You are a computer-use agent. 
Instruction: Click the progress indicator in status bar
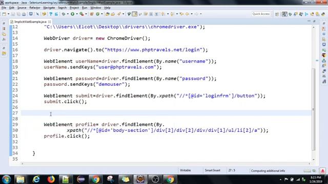(x=307, y=171)
